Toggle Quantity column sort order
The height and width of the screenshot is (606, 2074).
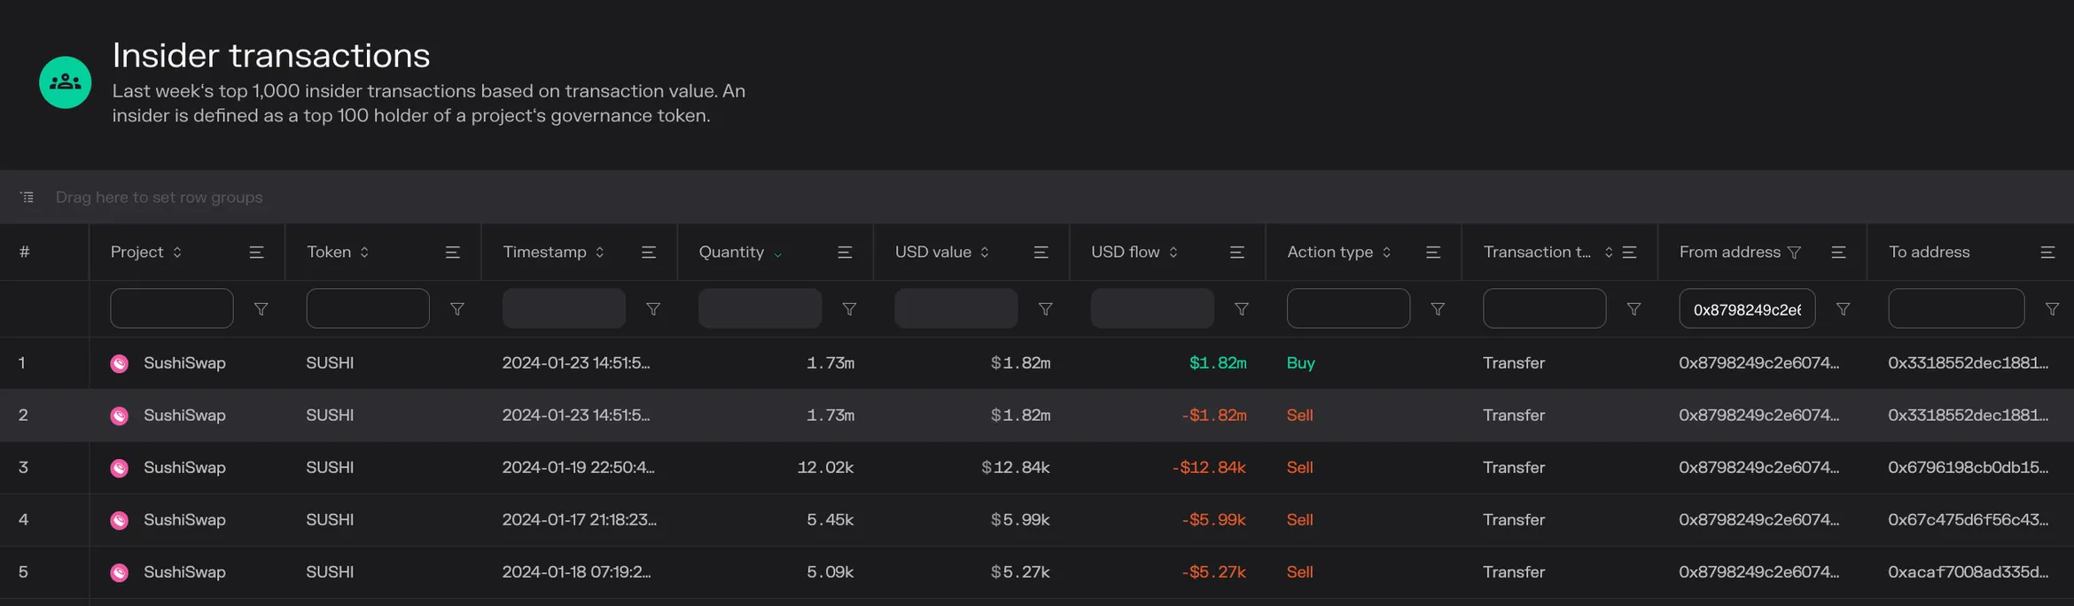click(740, 252)
